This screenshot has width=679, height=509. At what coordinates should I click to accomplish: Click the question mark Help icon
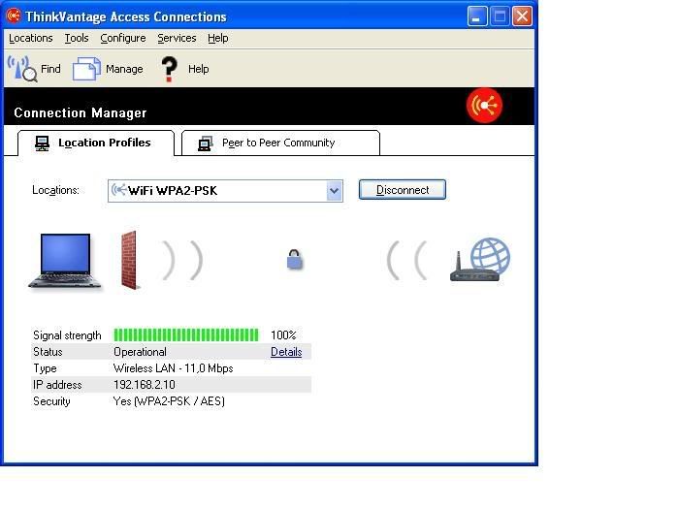pyautogui.click(x=169, y=69)
